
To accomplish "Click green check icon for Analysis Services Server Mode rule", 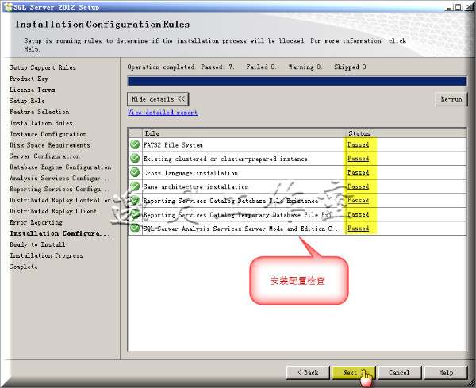I will point(135,228).
